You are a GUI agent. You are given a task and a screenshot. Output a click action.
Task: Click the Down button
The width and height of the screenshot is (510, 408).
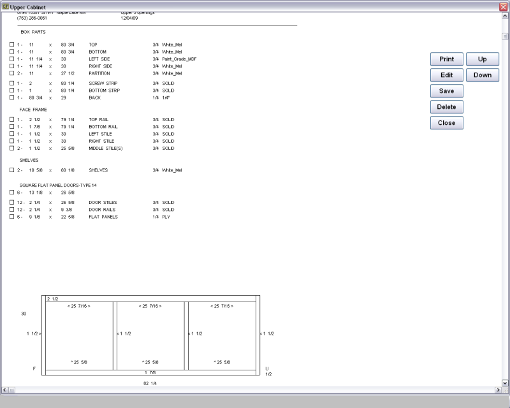coord(483,75)
